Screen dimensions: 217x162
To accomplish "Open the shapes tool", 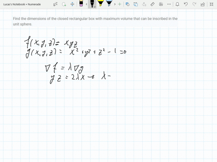I will click(127, 4).
